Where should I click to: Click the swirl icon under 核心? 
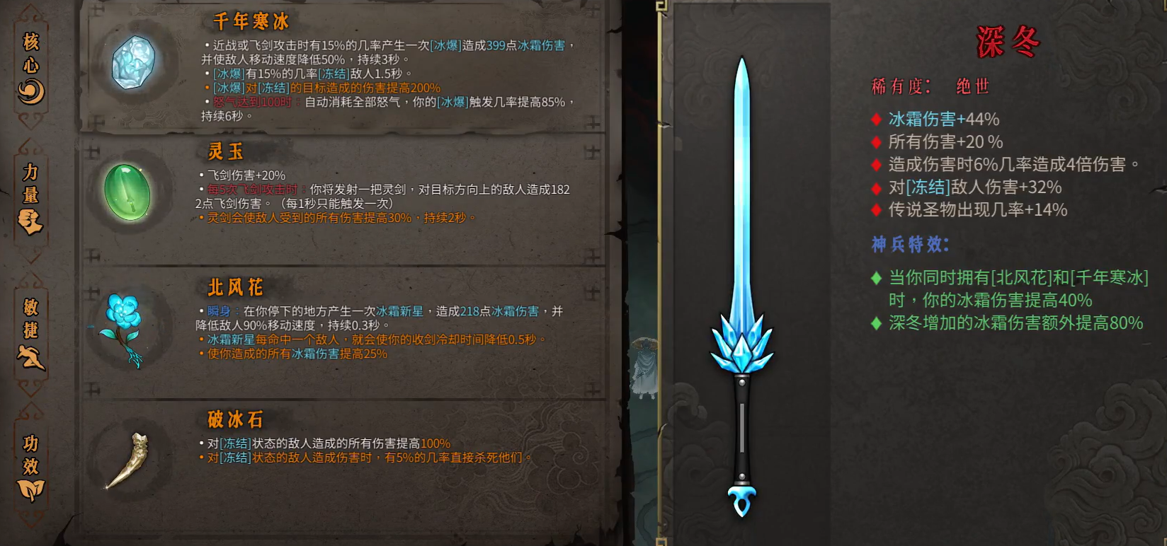[31, 92]
